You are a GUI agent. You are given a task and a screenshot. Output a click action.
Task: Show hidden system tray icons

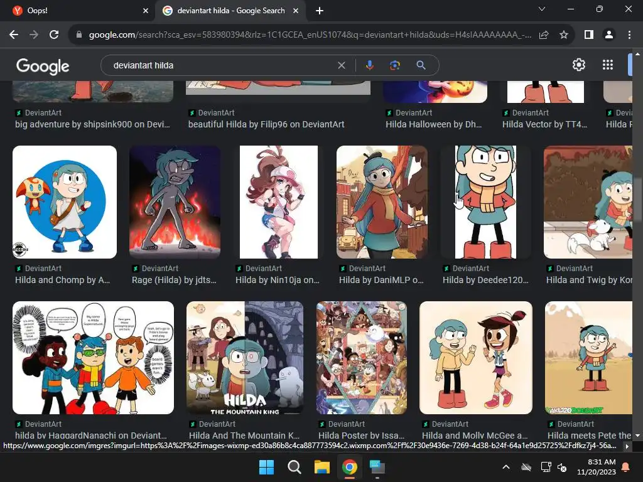[506, 467]
